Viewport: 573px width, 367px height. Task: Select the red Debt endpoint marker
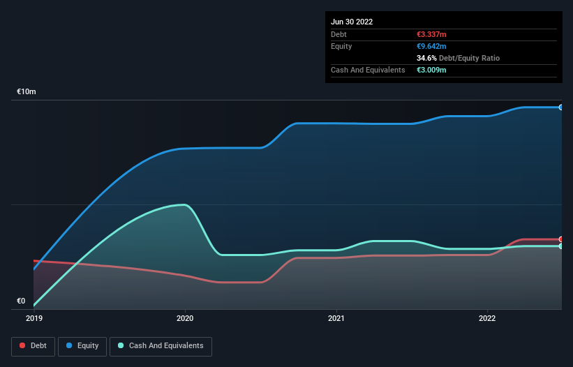tap(560, 239)
